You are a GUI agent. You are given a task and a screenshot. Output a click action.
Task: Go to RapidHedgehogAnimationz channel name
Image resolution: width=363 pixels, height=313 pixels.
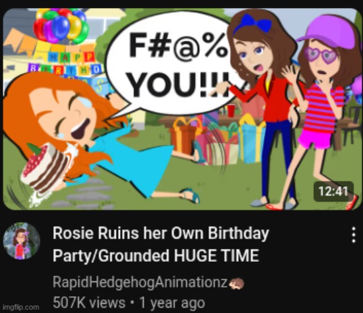coord(140,283)
